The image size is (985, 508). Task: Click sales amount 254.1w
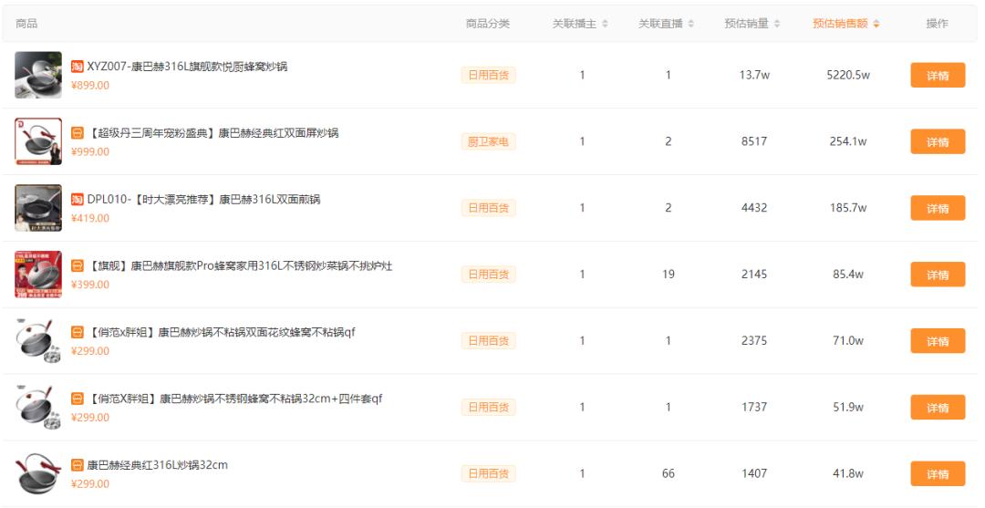point(848,142)
